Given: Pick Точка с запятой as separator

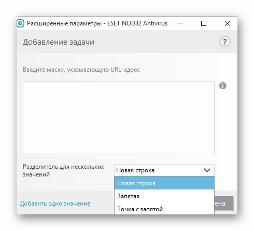Looking at the screenshot, I should point(164,209).
